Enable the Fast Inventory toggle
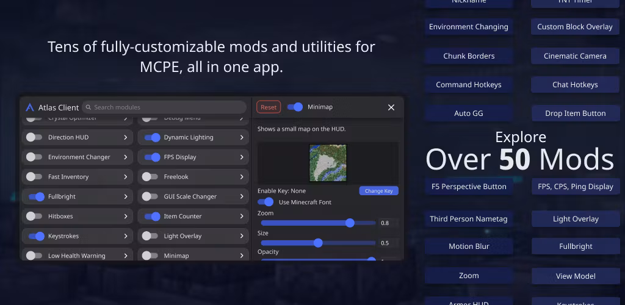This screenshot has height=305, width=625. click(x=34, y=177)
